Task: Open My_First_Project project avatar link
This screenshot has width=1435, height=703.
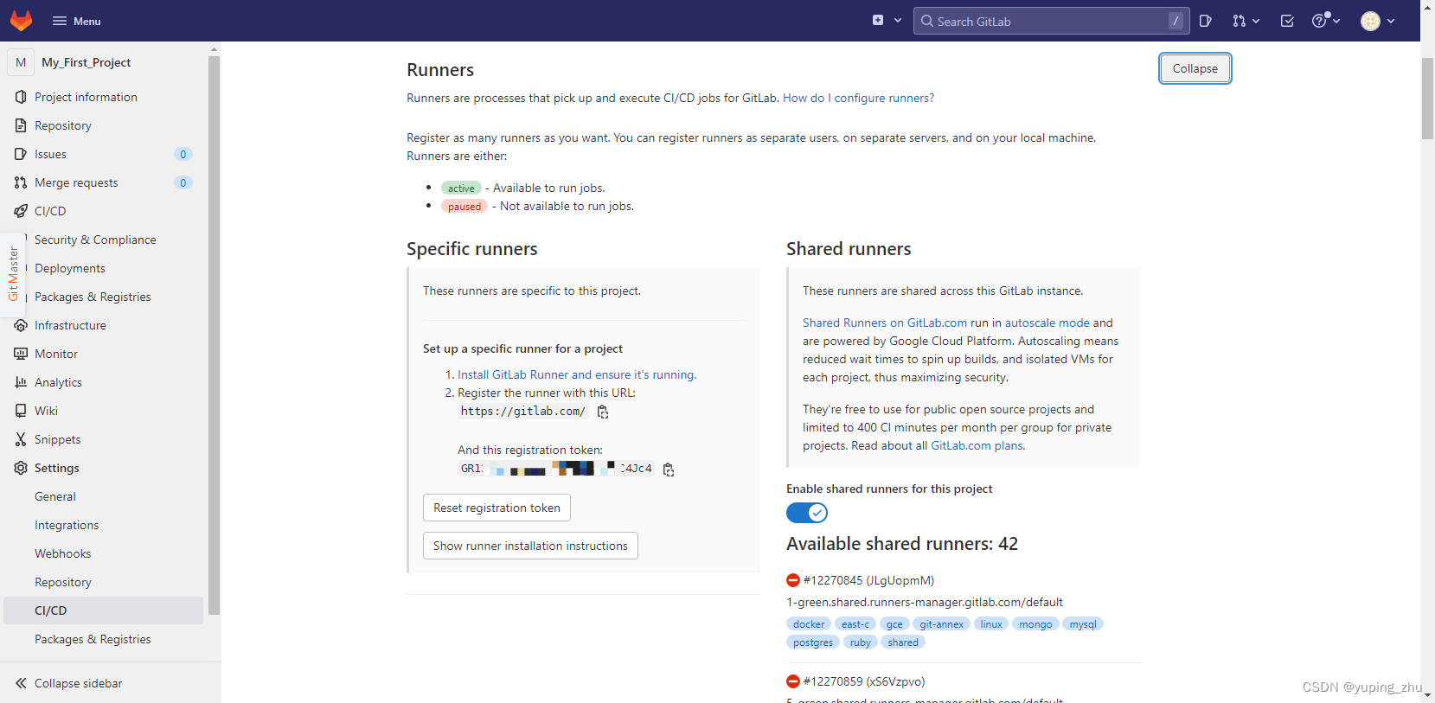Action: (x=21, y=62)
